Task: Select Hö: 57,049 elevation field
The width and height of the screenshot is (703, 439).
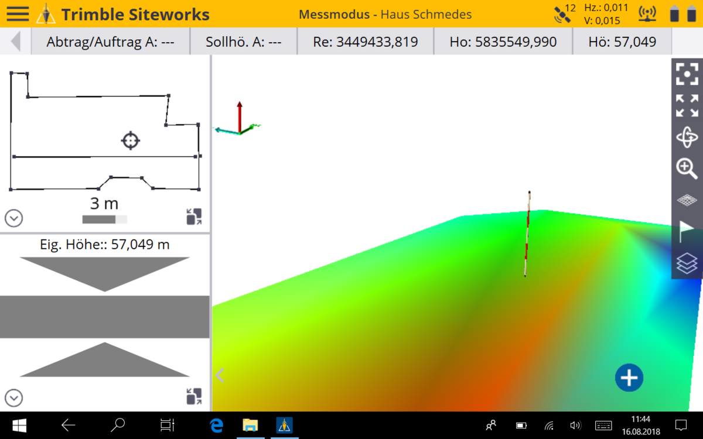Action: pyautogui.click(x=622, y=42)
